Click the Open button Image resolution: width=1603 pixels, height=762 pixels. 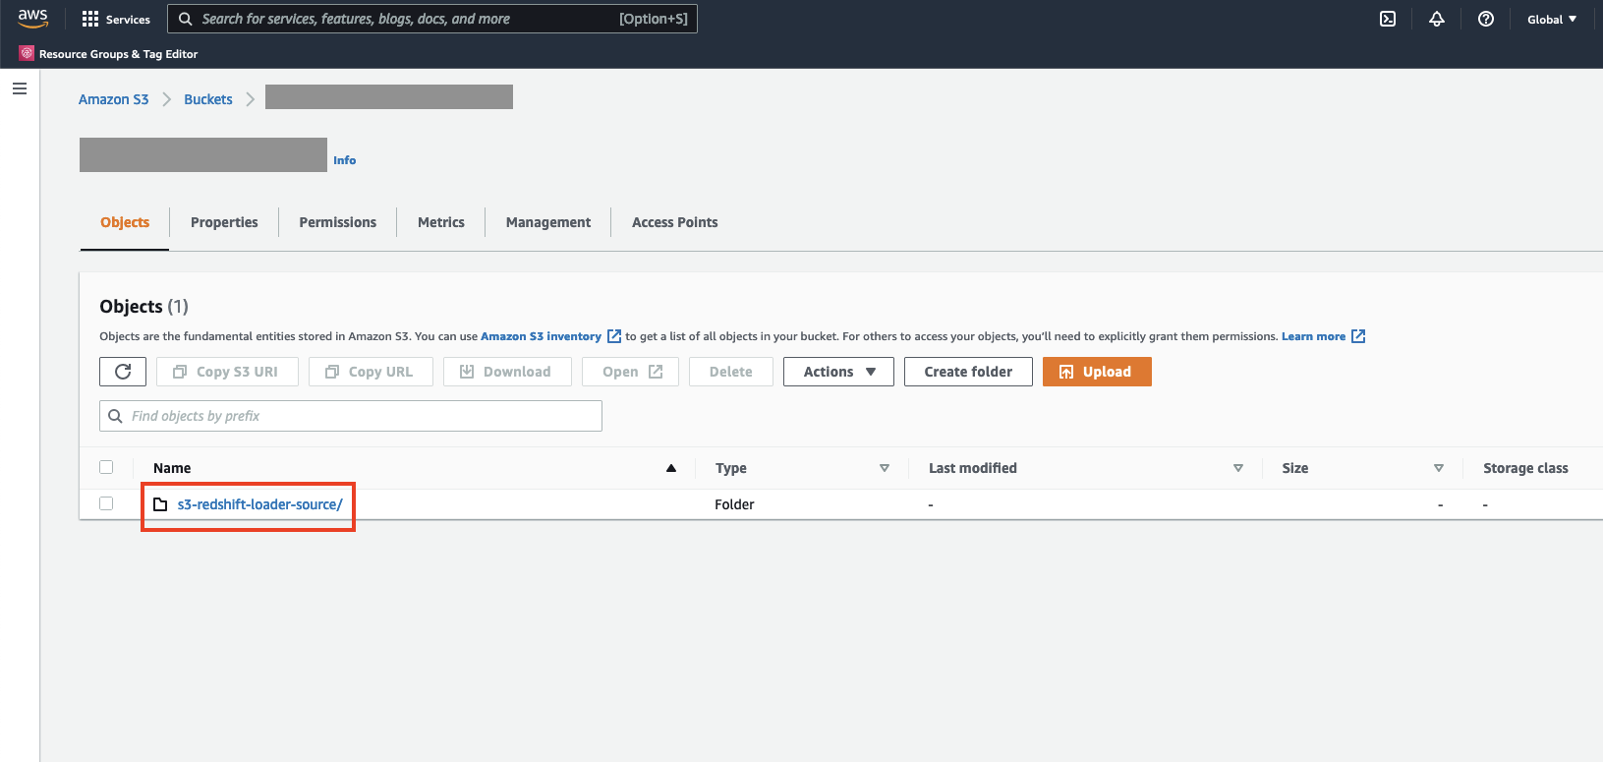point(630,372)
